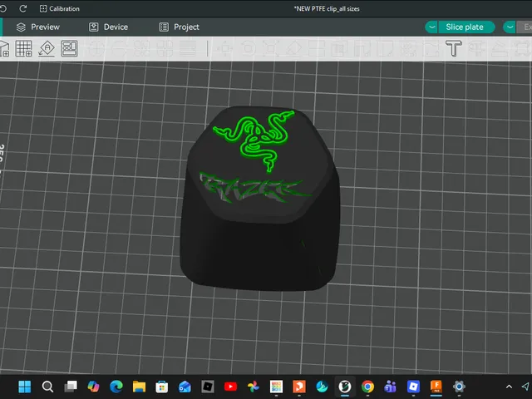Switch to the Project tab
This screenshot has width=532, height=399.
[x=180, y=27]
